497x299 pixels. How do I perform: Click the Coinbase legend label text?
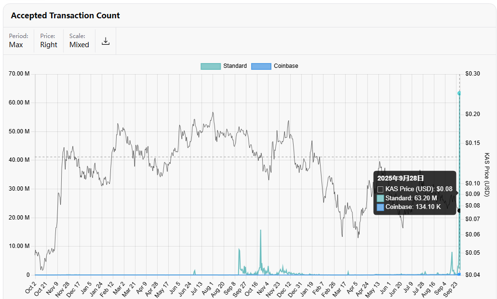[x=285, y=66]
